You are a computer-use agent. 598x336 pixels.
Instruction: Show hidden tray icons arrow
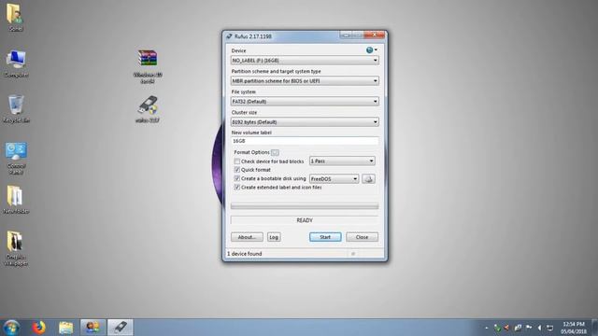[x=487, y=328]
